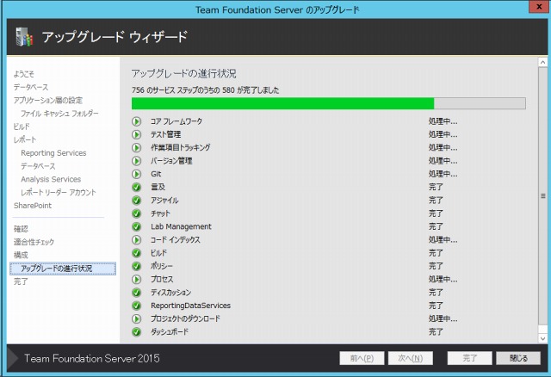Open Reporting Services sidebar step
The height and width of the screenshot is (377, 551).
pyautogui.click(x=53, y=153)
